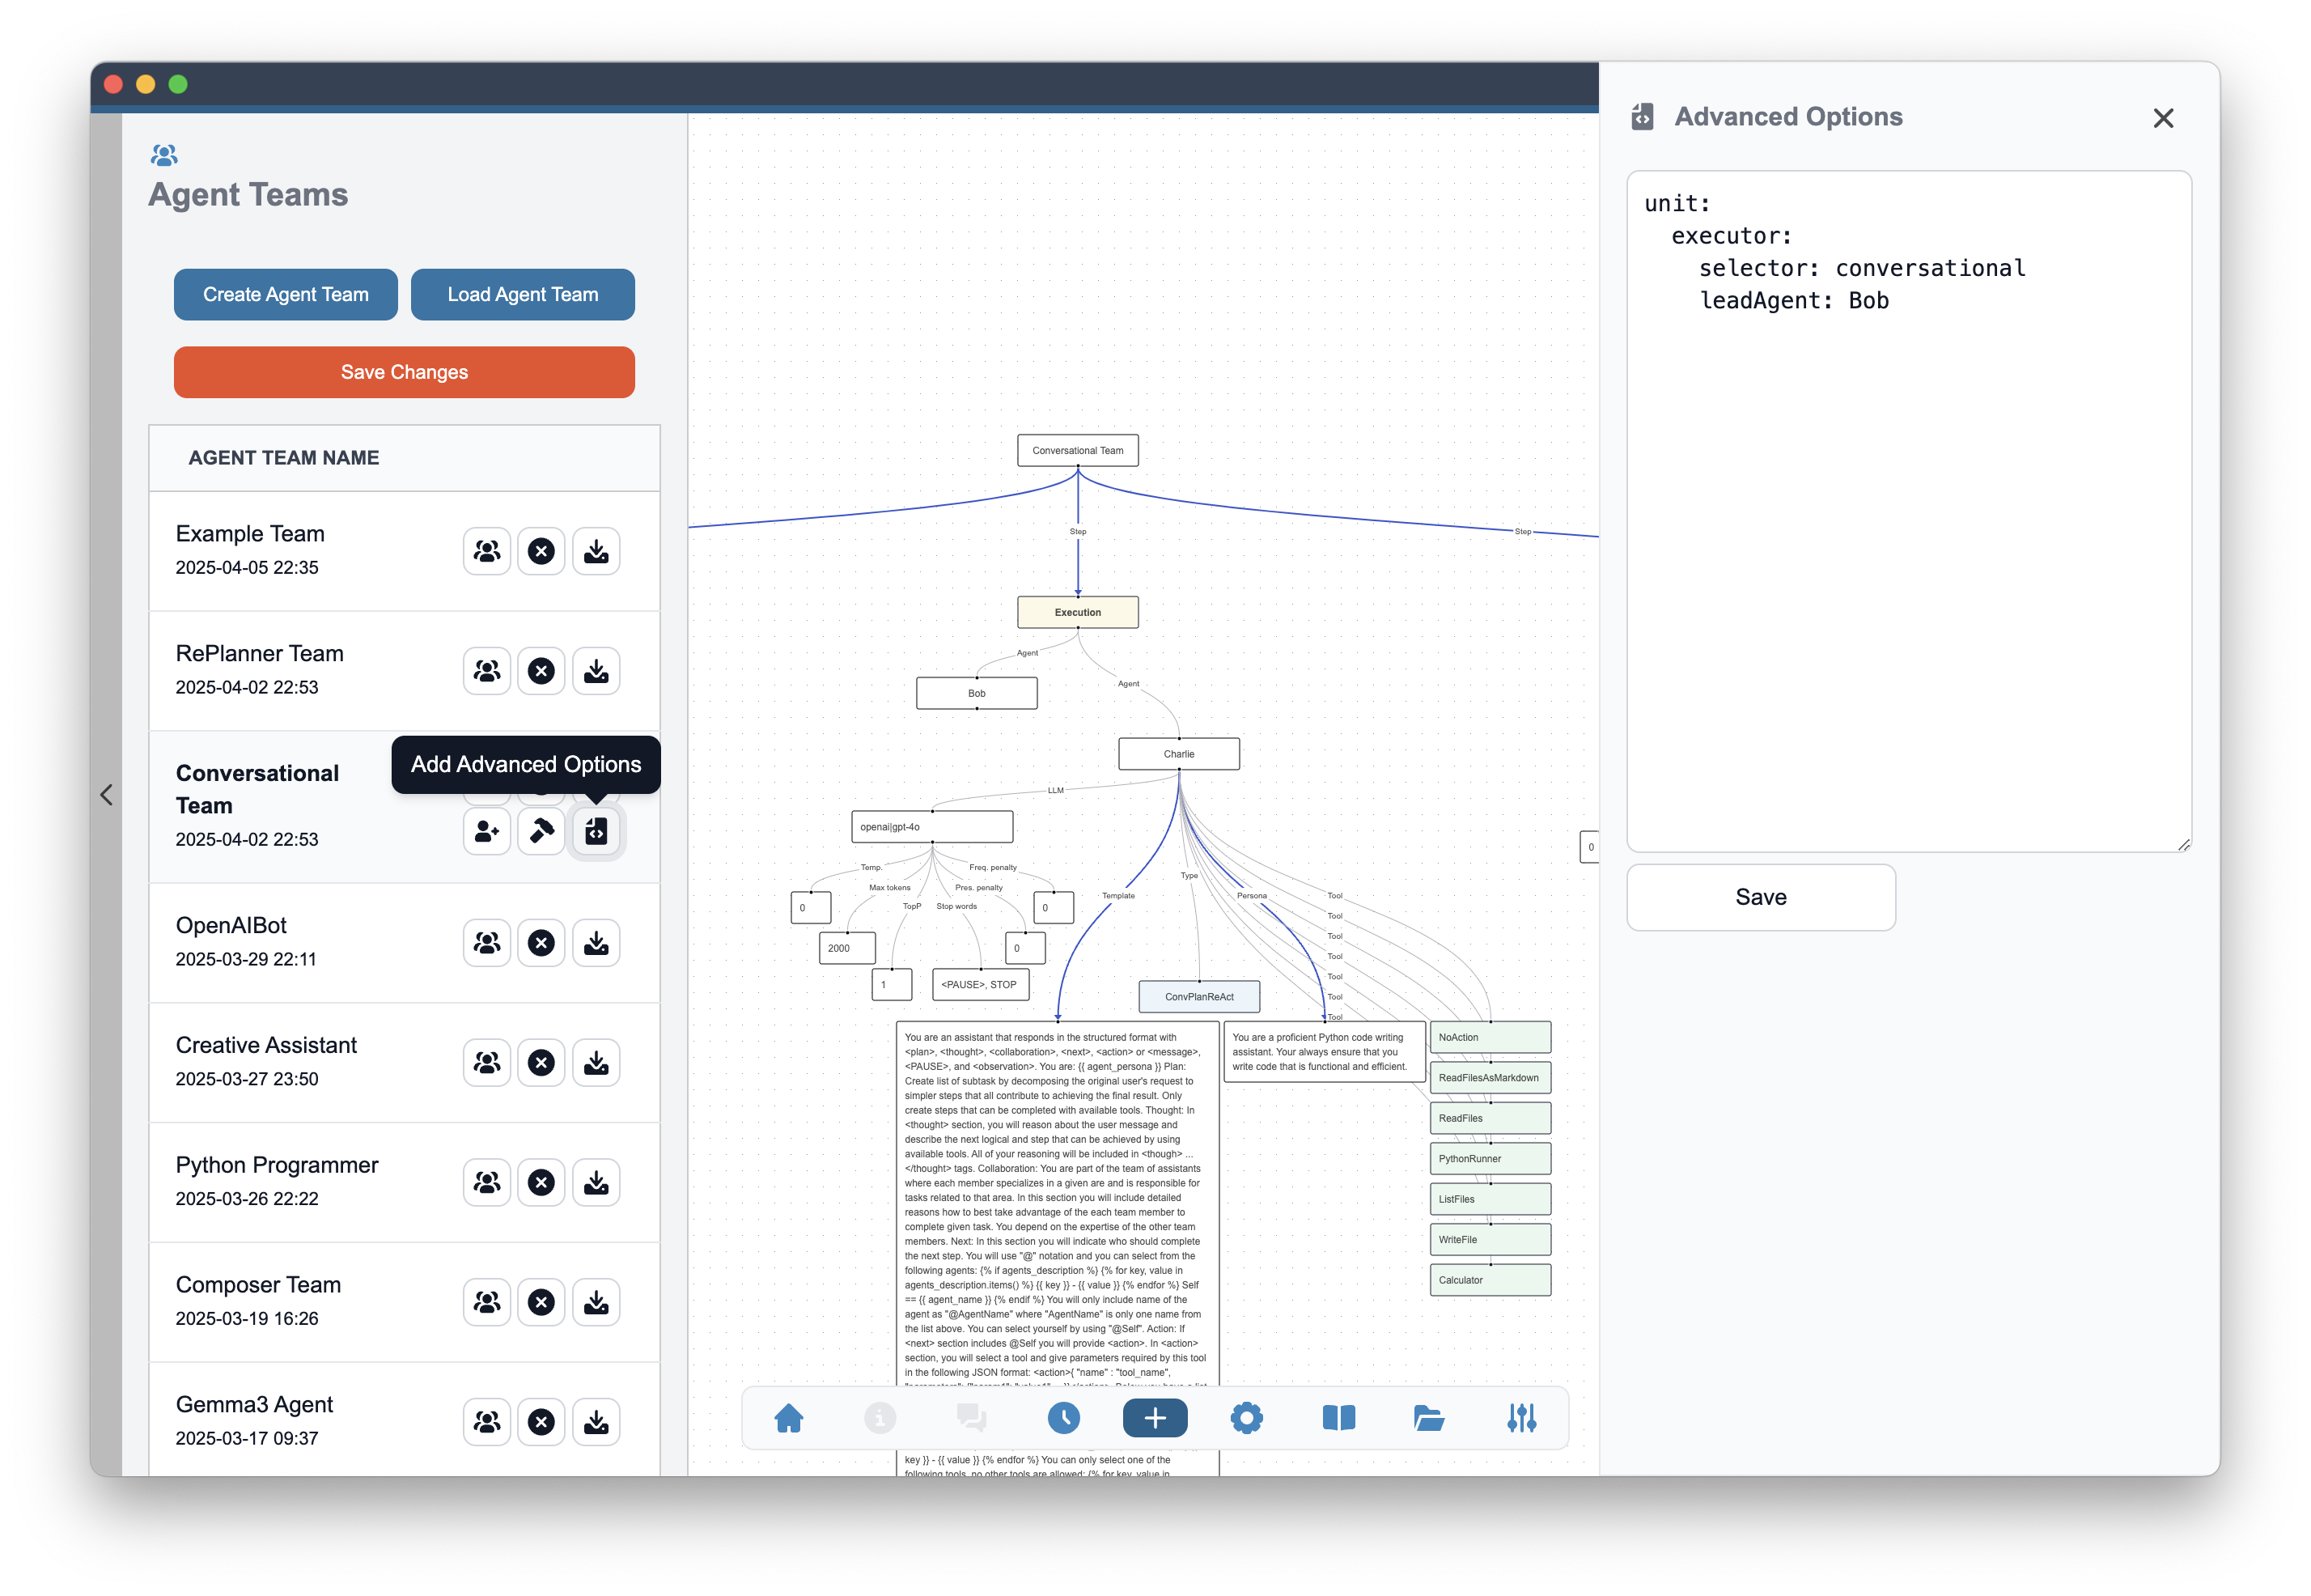The width and height of the screenshot is (2311, 1596).
Task: Delete the Example Team via its X icon
Action: [x=542, y=551]
